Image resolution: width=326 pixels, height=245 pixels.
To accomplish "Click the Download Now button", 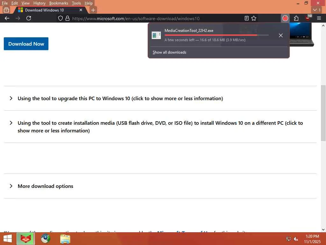I will coord(26,44).
